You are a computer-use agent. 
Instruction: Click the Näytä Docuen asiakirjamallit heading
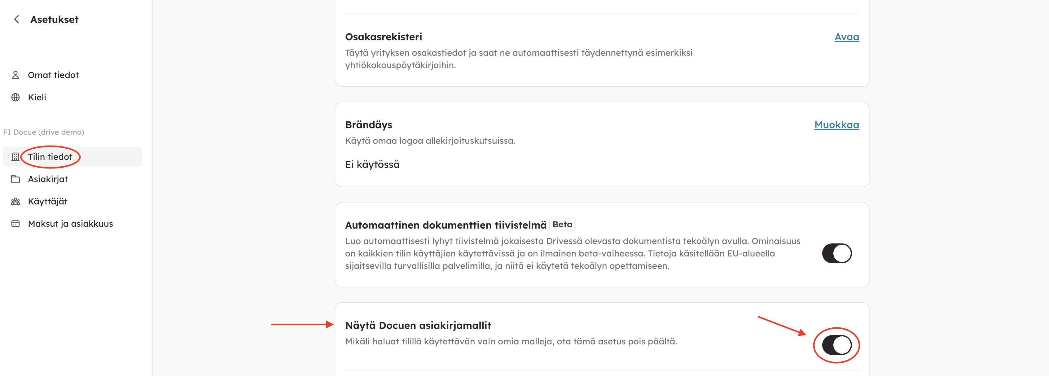418,325
